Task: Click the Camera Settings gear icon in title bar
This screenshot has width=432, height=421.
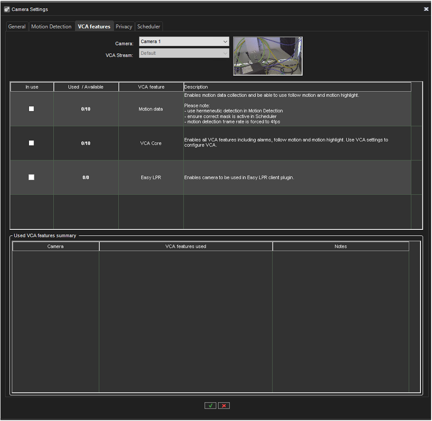Action: 6,9
